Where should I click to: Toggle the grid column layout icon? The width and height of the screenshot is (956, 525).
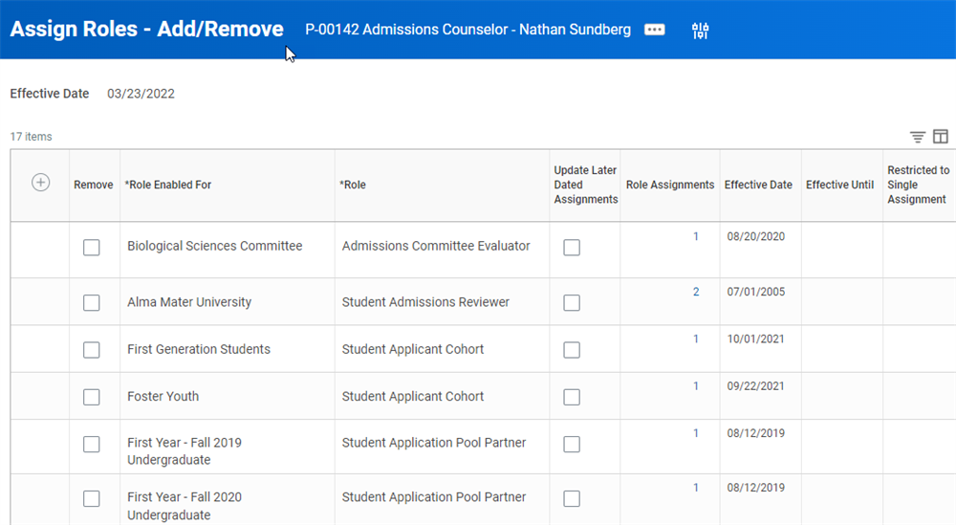coord(941,137)
